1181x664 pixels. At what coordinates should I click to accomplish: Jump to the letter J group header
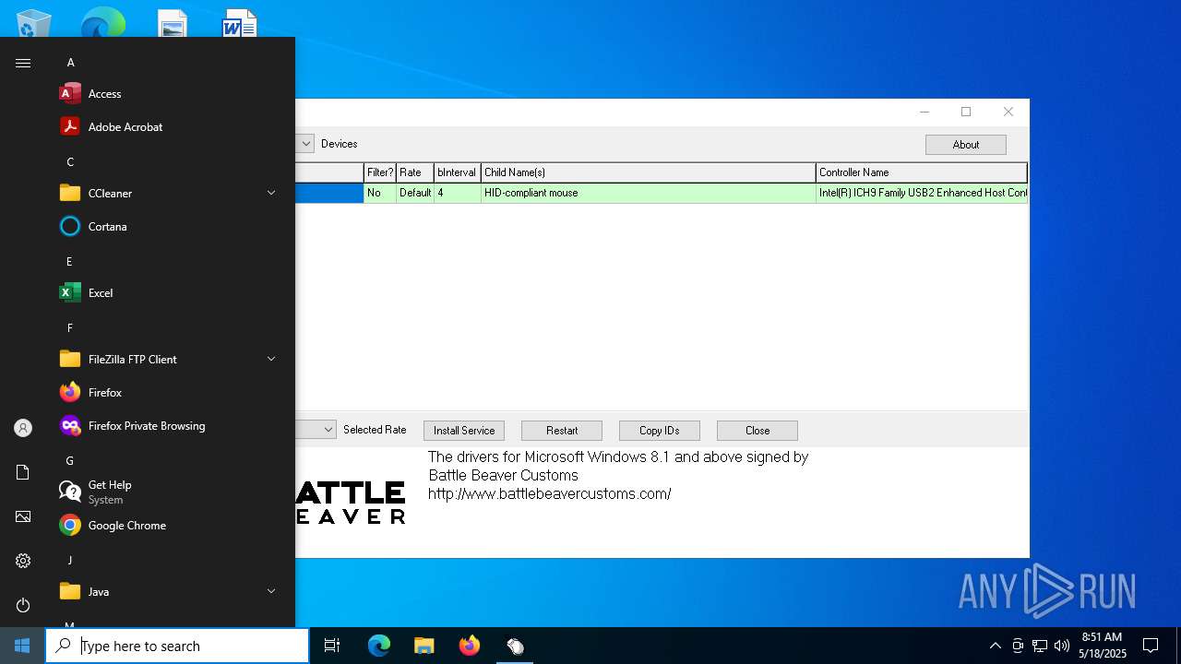[x=69, y=561]
